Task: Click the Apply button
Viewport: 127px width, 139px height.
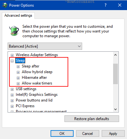Action: (113, 134)
